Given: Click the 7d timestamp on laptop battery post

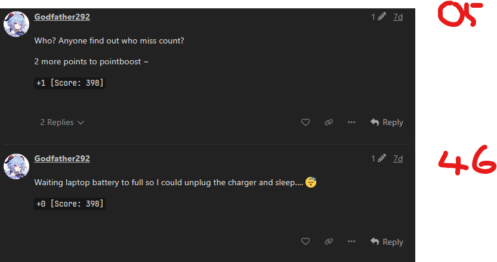Looking at the screenshot, I should coord(398,158).
